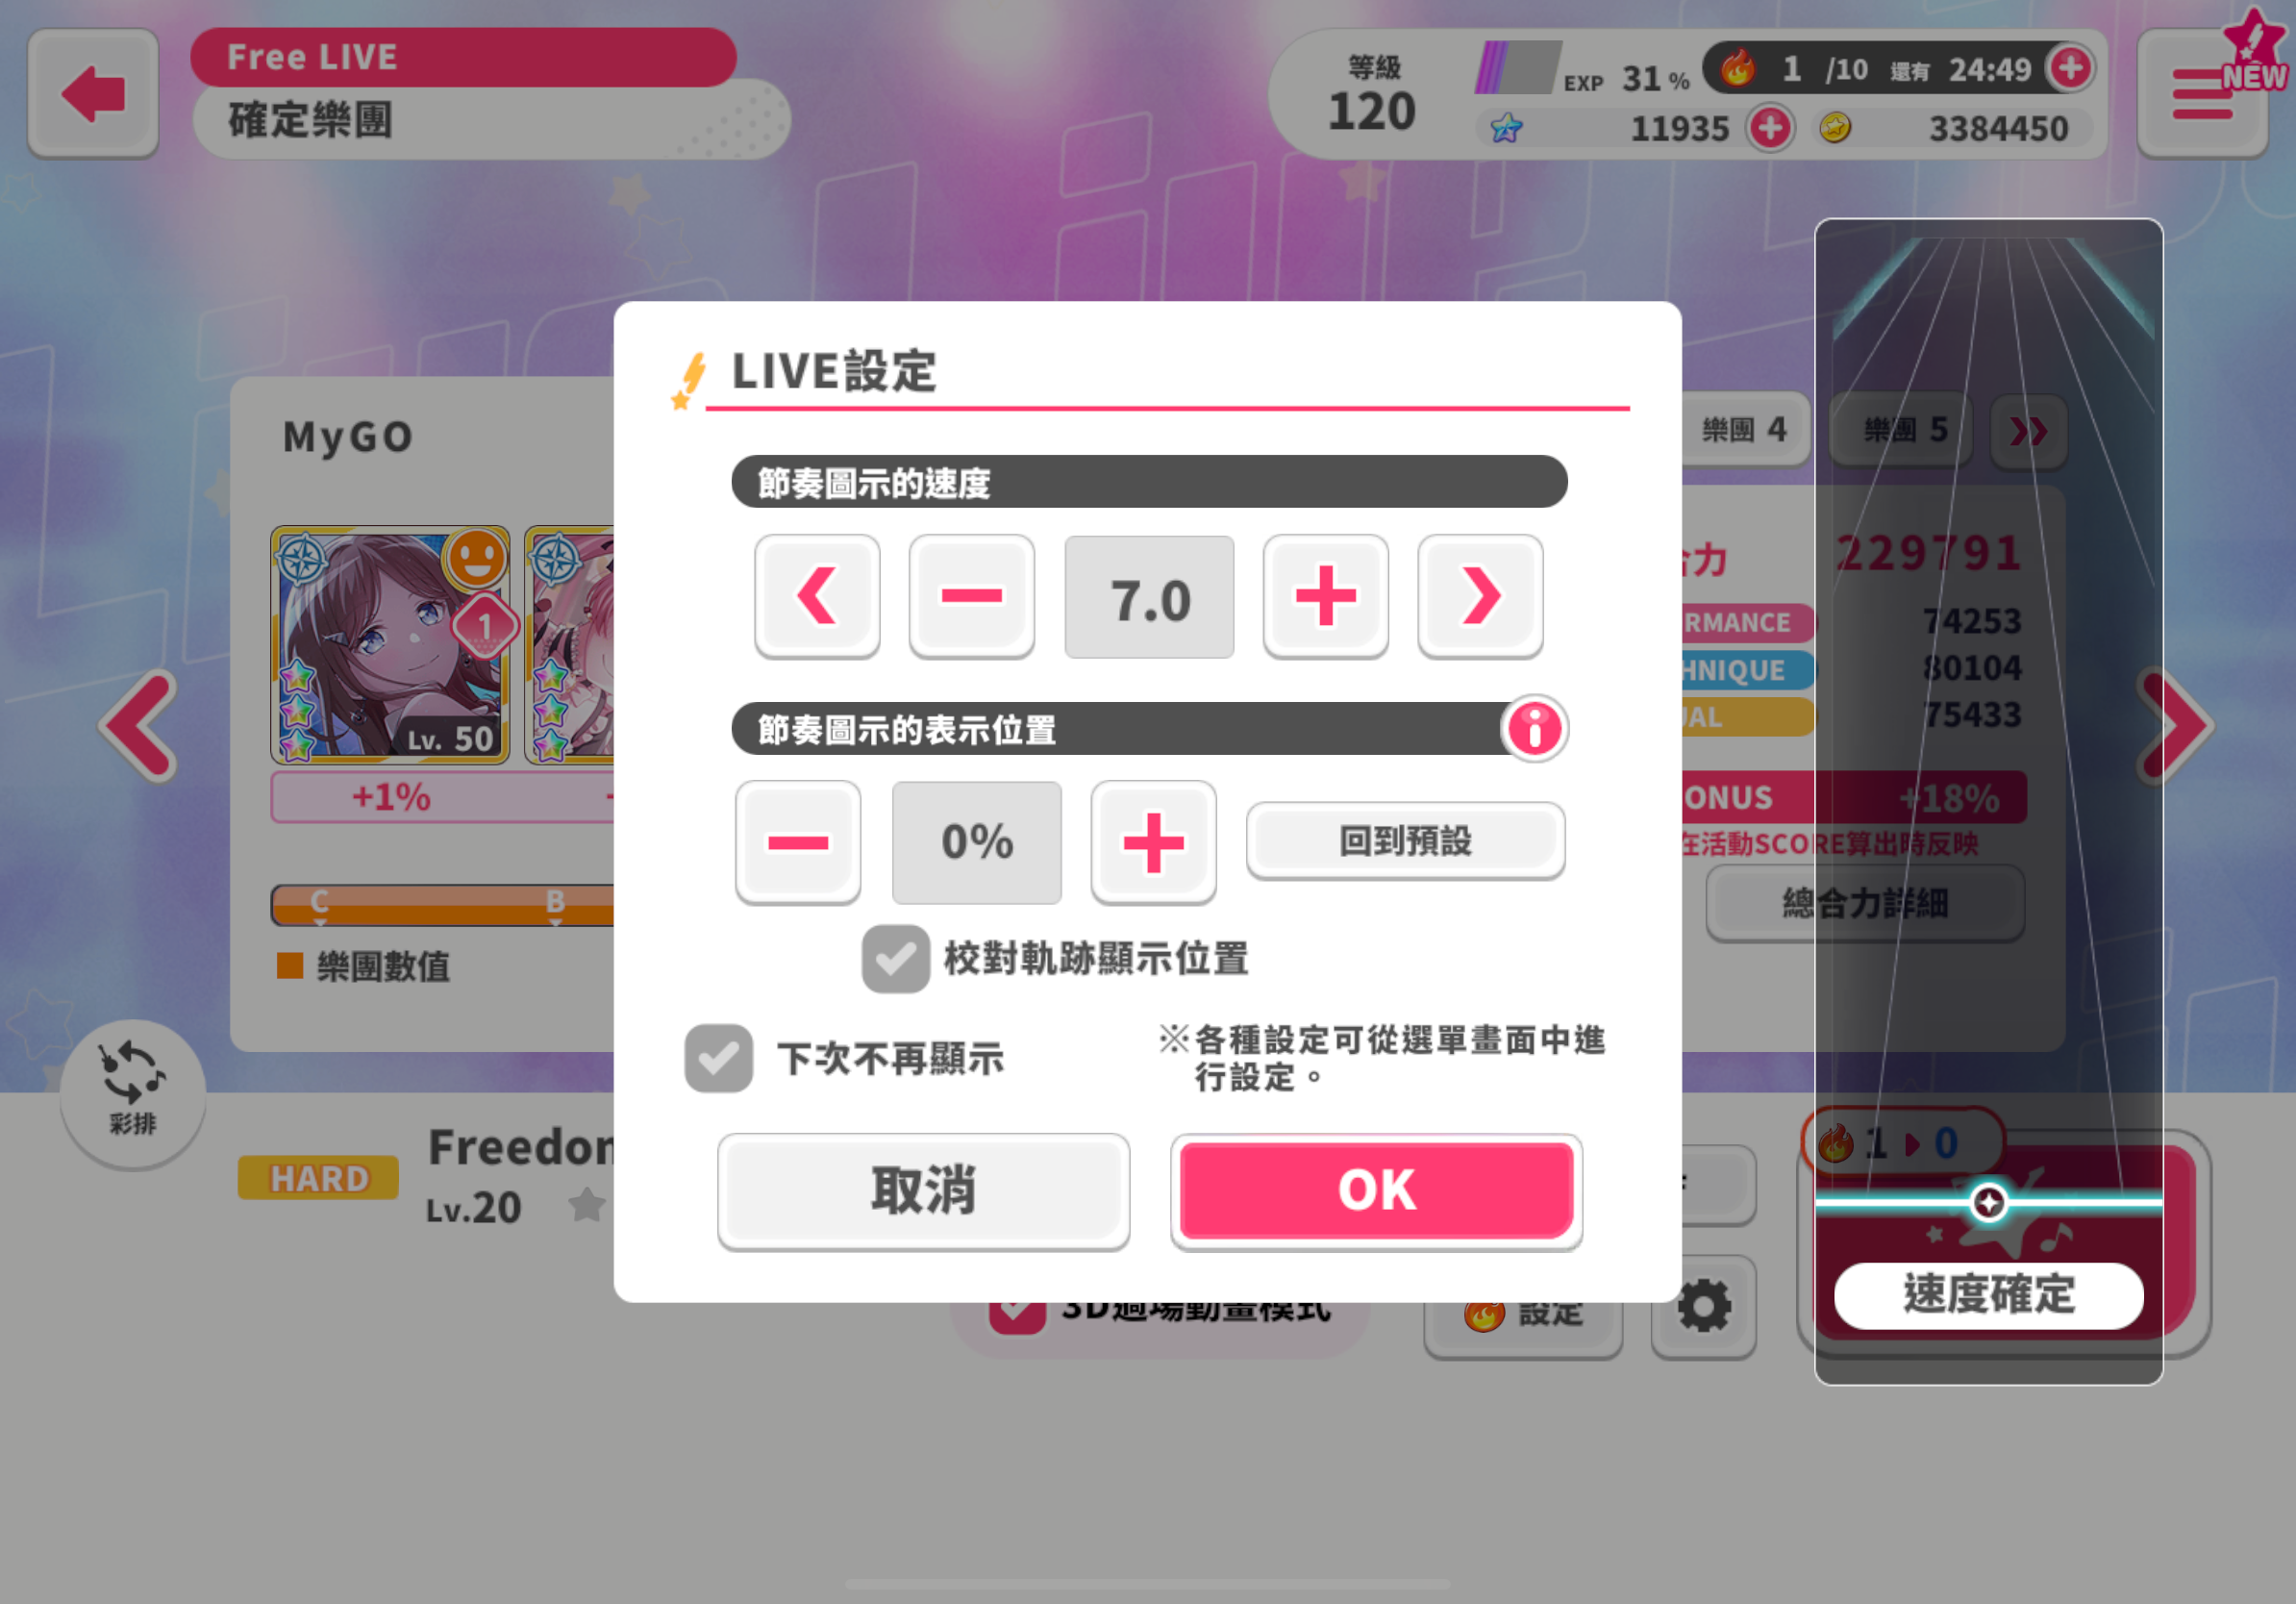Screen dimensions: 2296x1604
Task: Open position info icon in settings dialog
Action: point(1535,728)
